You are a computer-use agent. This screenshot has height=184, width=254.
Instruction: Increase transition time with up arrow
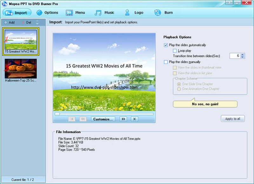click(x=243, y=54)
